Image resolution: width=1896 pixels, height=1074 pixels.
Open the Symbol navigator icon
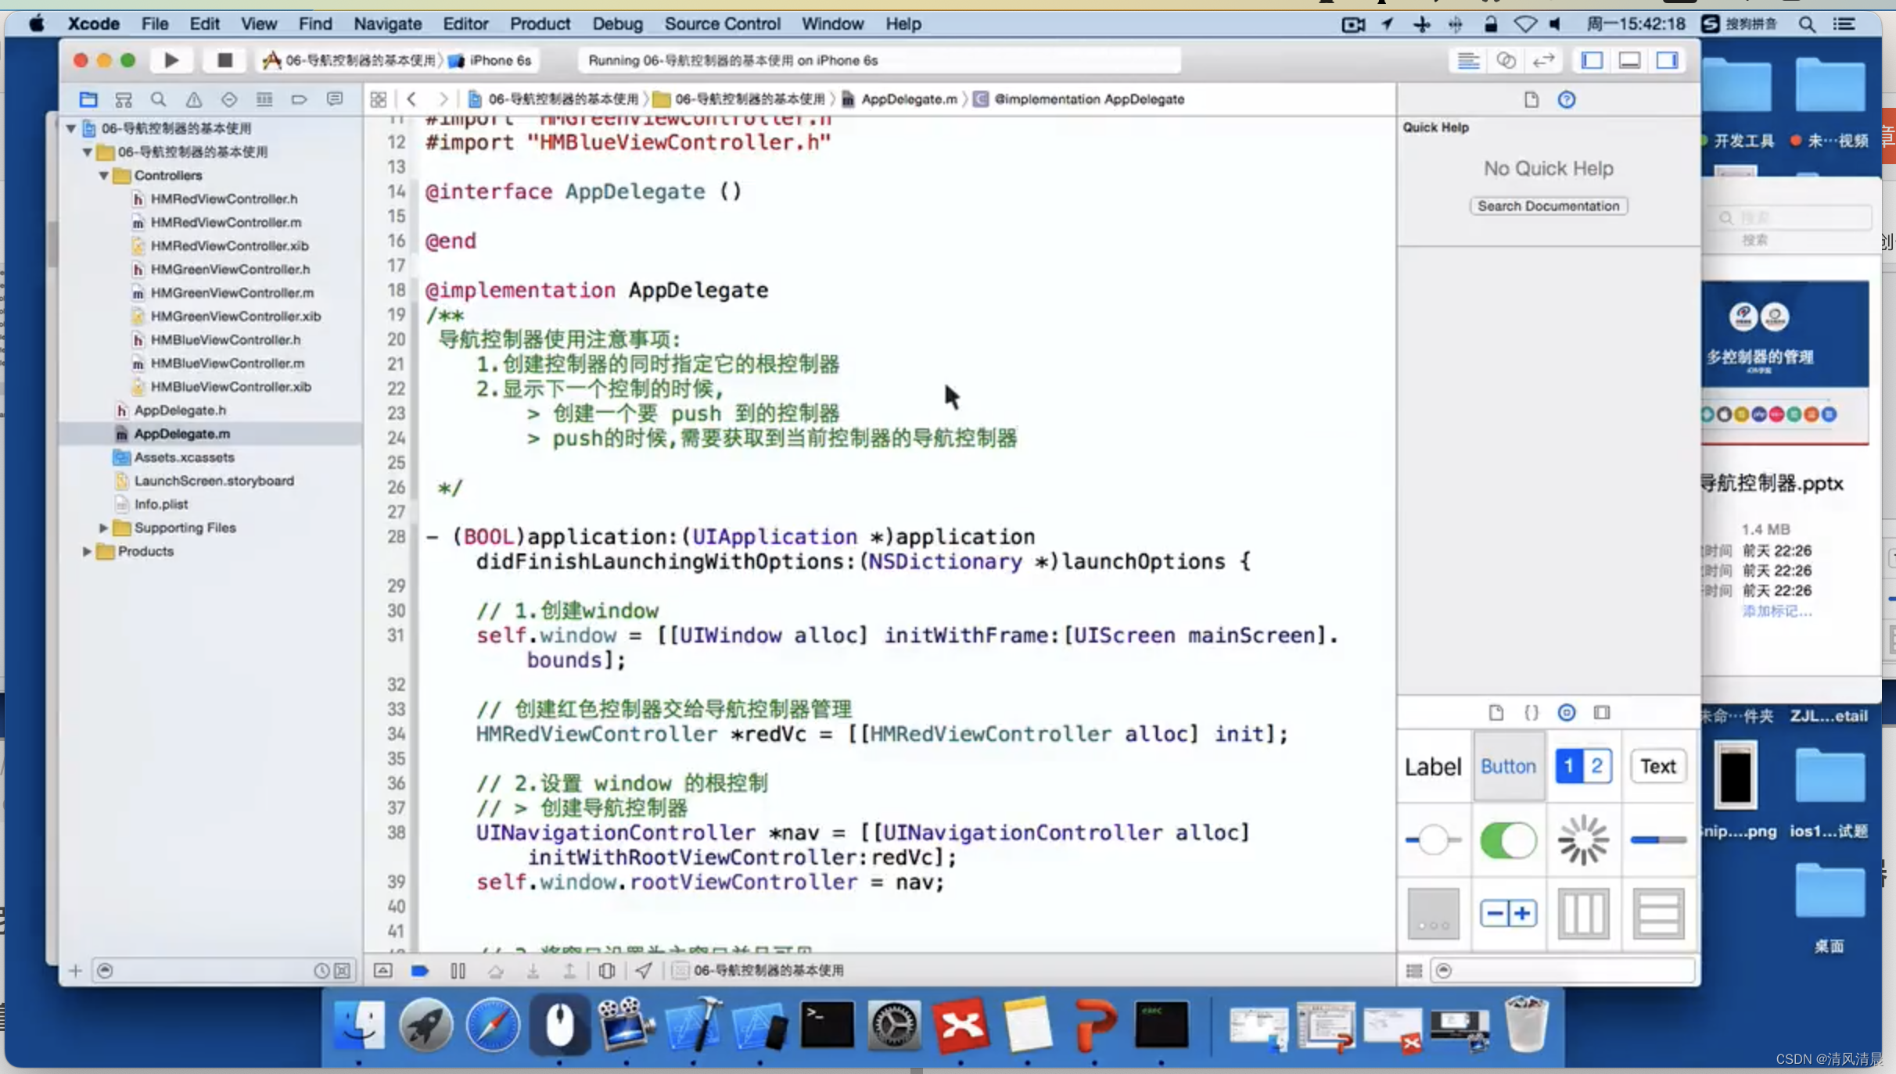(123, 99)
